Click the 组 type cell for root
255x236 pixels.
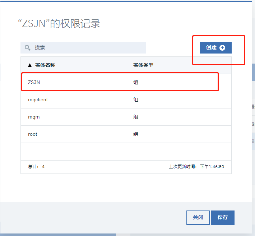136,134
